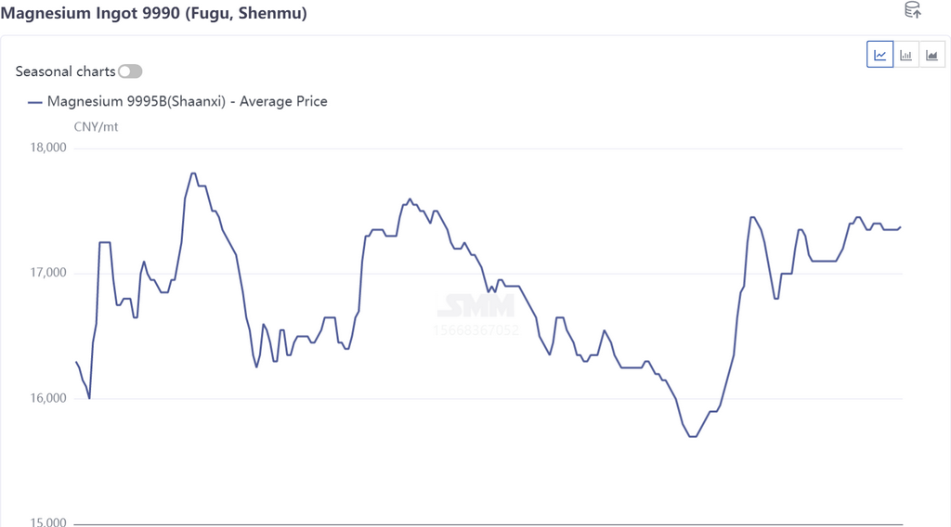The width and height of the screenshot is (951, 527).
Task: Click the data export icon
Action: tap(912, 10)
